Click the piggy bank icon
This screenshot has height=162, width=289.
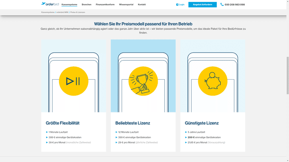point(212,81)
